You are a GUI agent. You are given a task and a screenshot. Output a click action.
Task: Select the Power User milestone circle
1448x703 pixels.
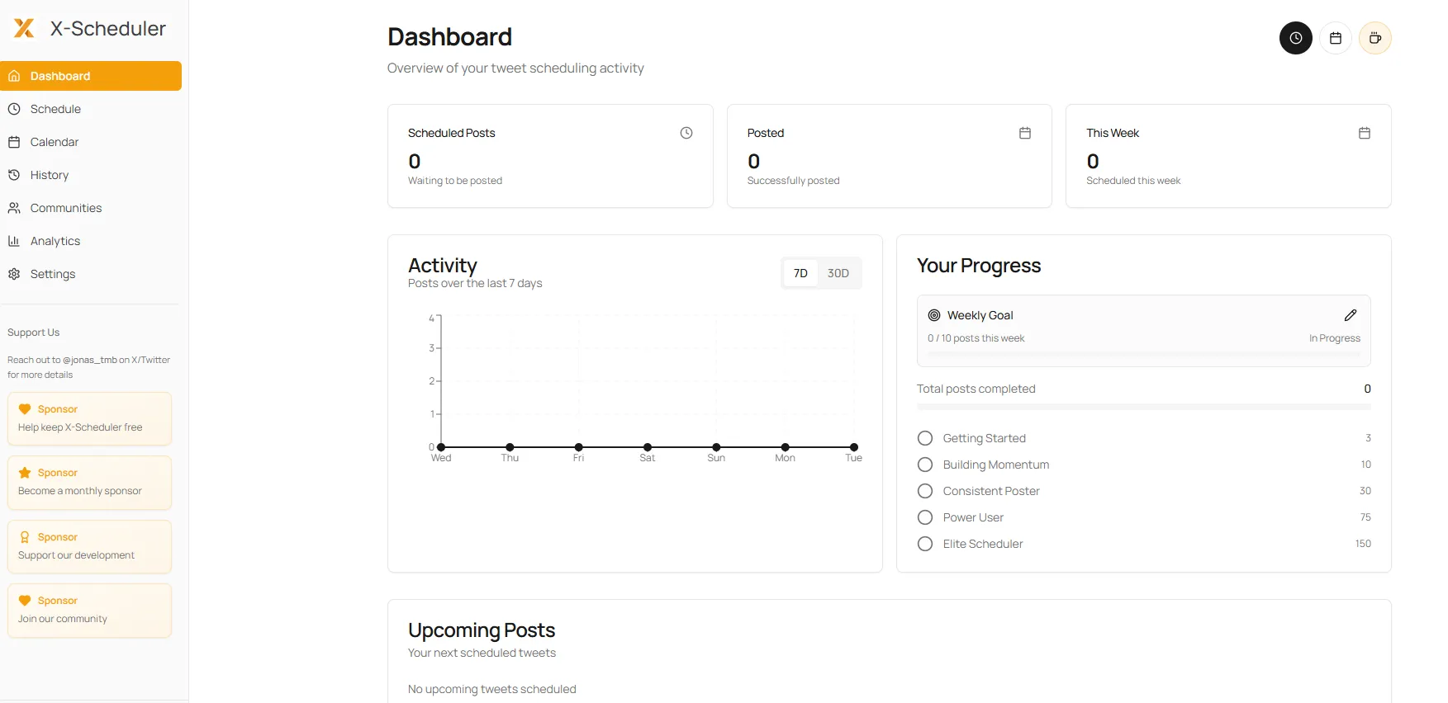click(925, 517)
